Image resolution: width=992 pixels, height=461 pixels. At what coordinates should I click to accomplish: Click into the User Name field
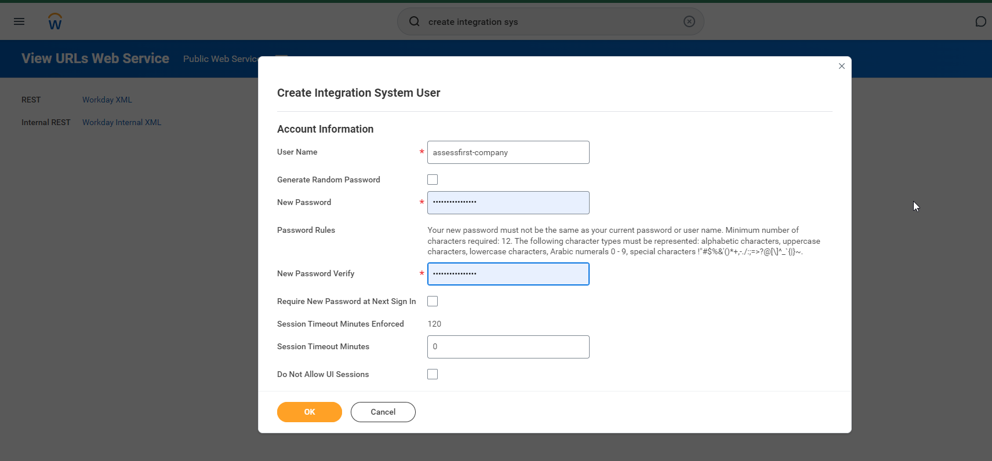(x=508, y=152)
